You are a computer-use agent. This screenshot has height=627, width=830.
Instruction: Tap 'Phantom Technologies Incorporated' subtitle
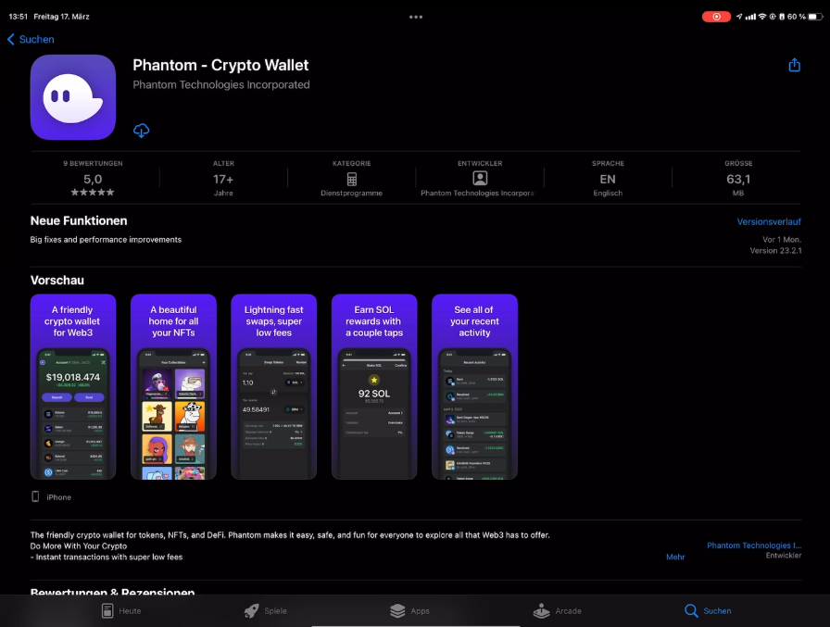(221, 84)
